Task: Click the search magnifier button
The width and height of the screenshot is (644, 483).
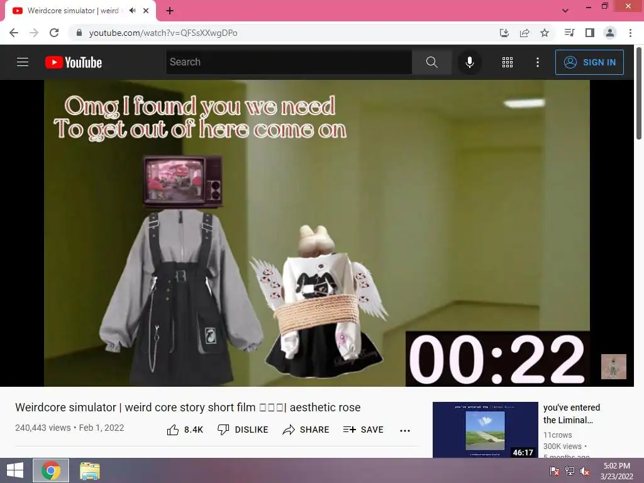Action: pos(431,62)
